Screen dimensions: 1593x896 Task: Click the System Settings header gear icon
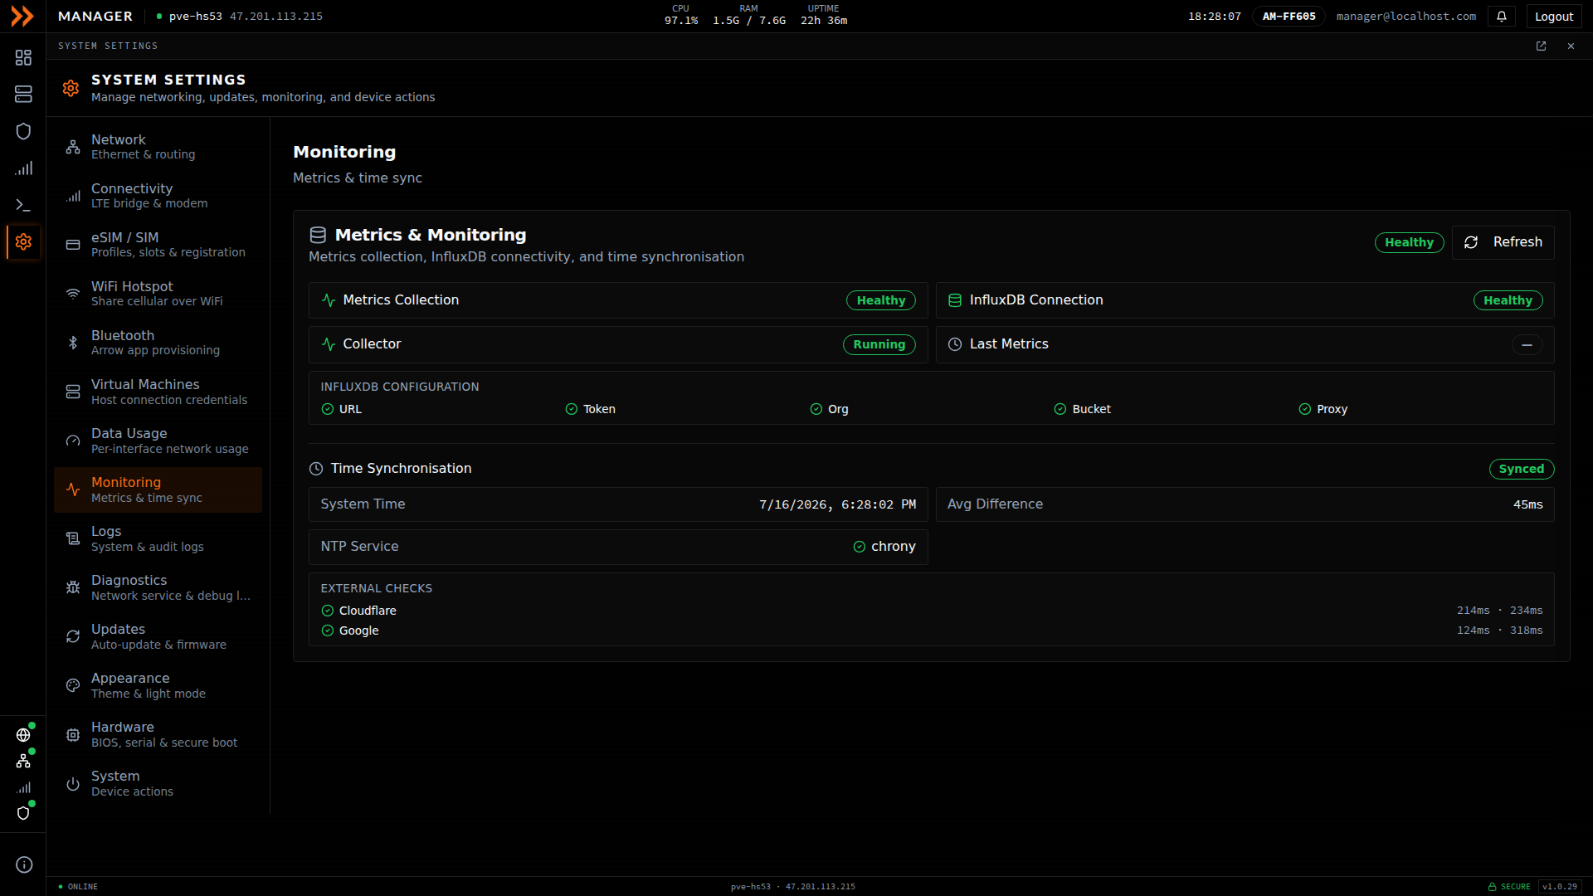[x=71, y=88]
